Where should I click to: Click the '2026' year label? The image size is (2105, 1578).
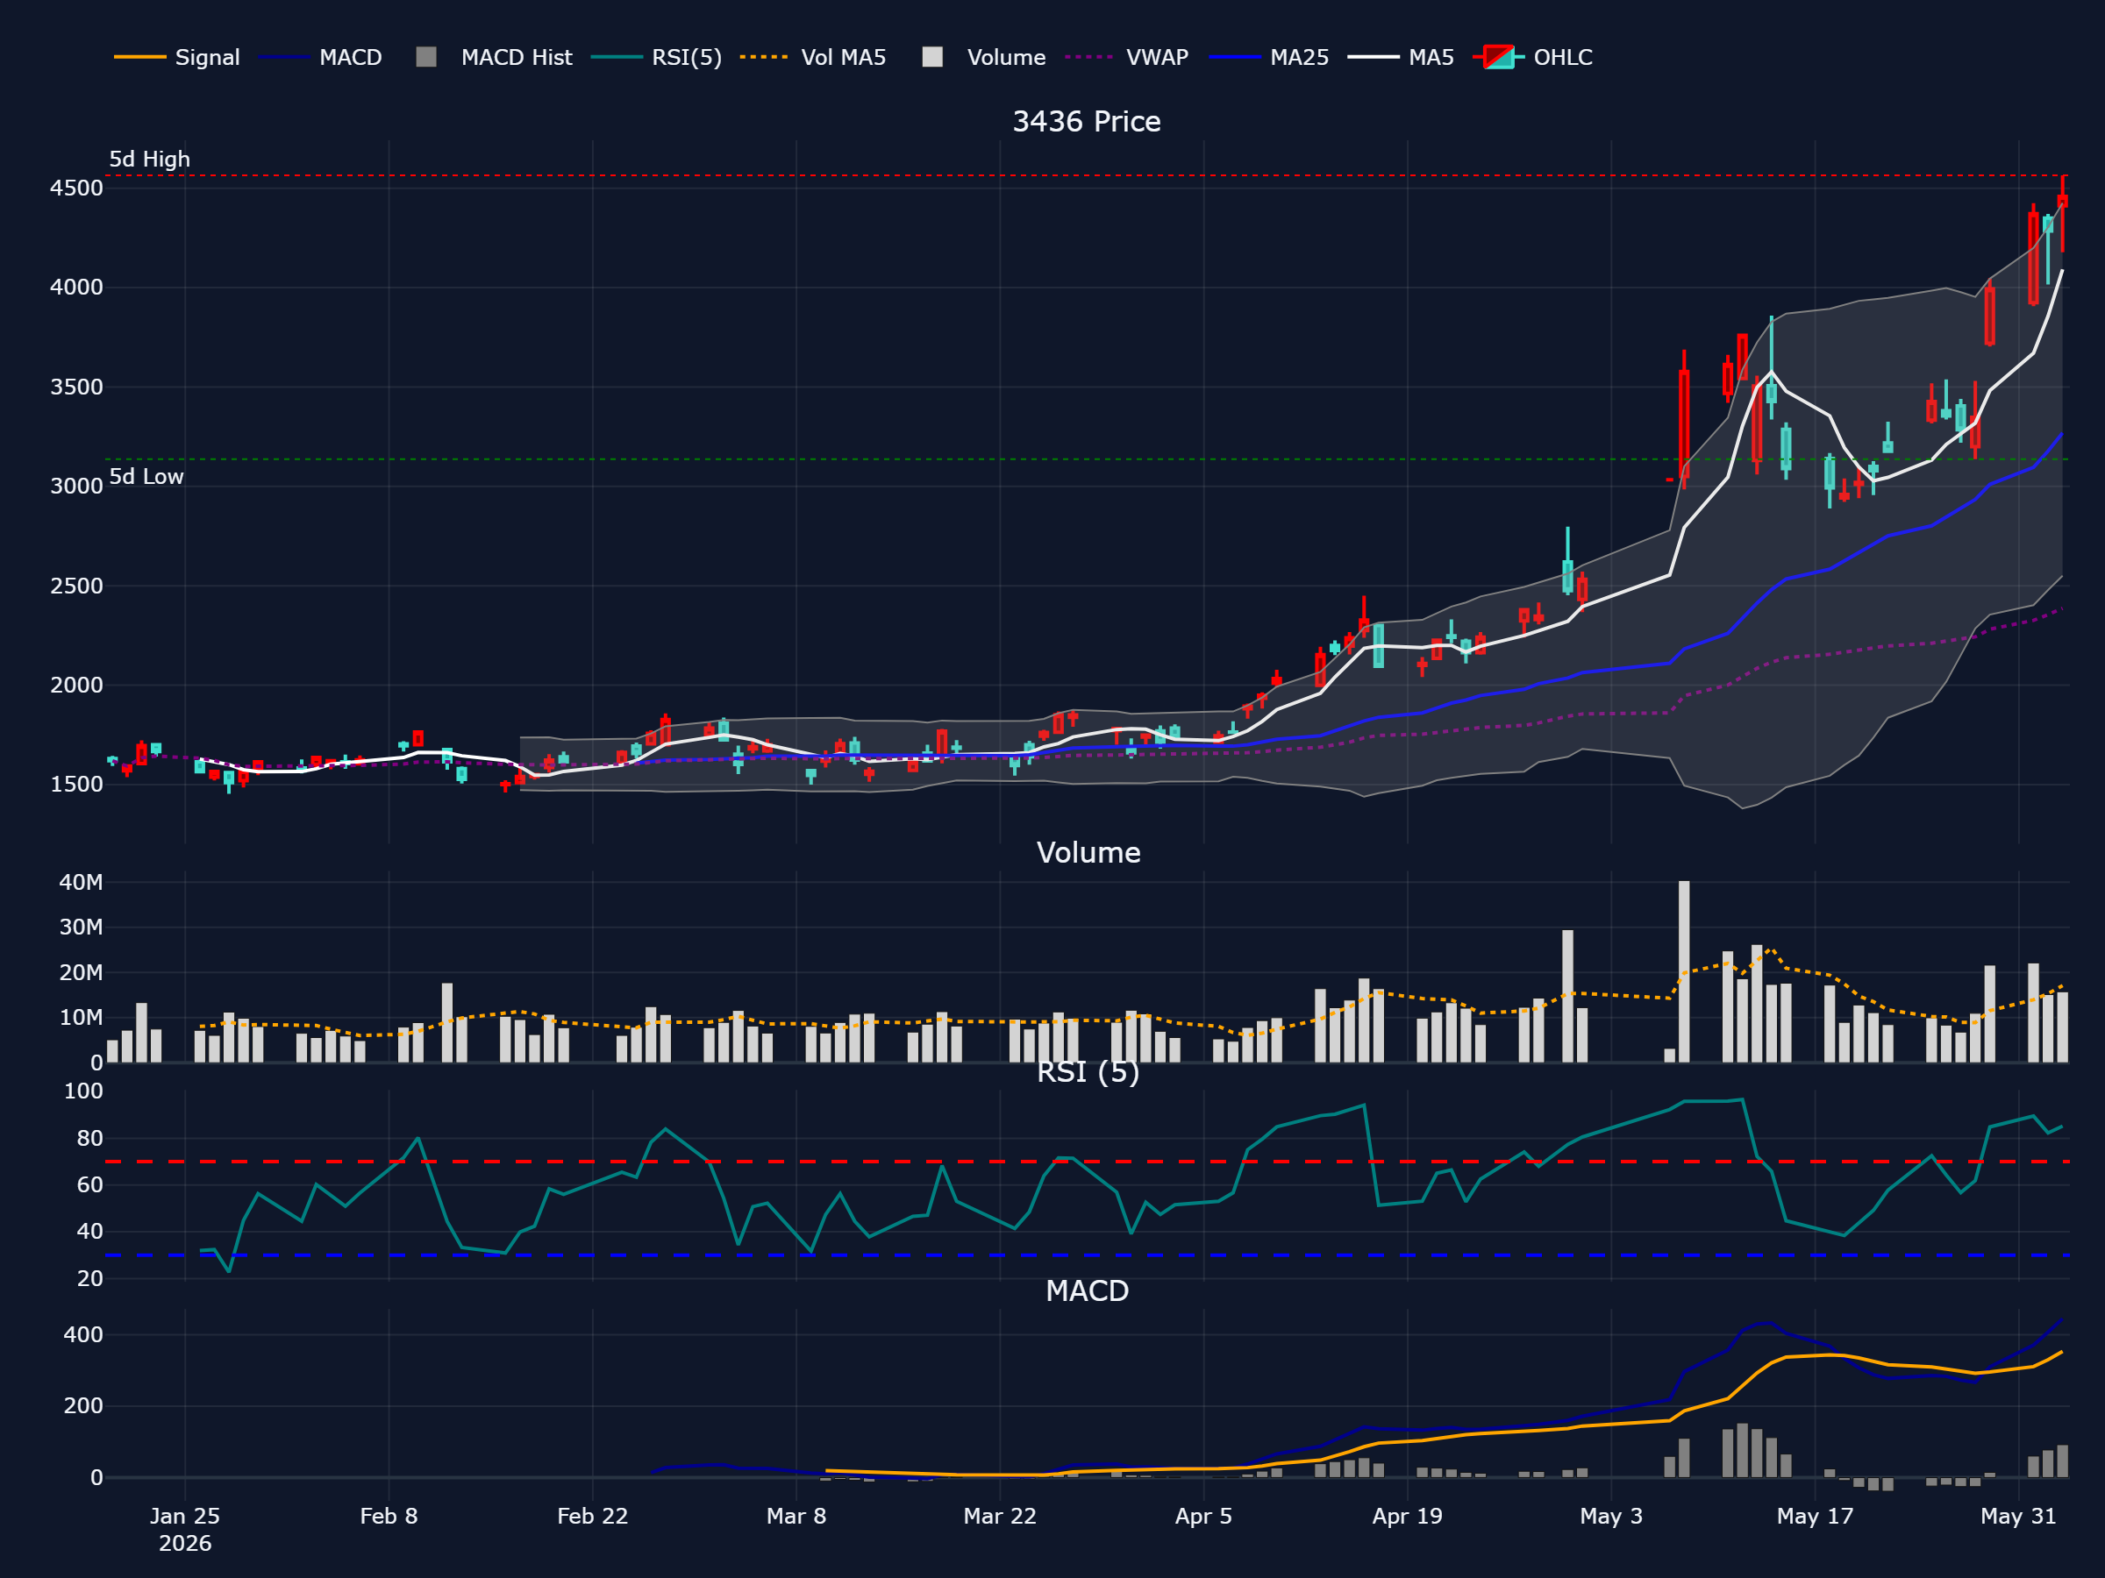pos(184,1544)
